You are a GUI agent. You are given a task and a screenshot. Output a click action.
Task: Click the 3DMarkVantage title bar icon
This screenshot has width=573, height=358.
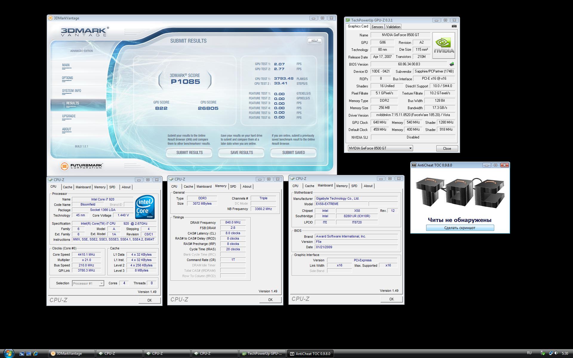pyautogui.click(x=50, y=18)
